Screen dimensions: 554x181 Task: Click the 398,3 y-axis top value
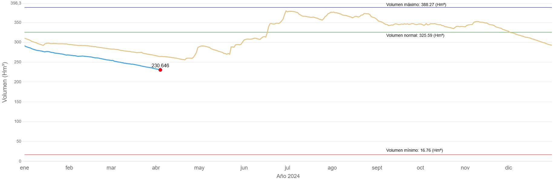[x=16, y=3]
